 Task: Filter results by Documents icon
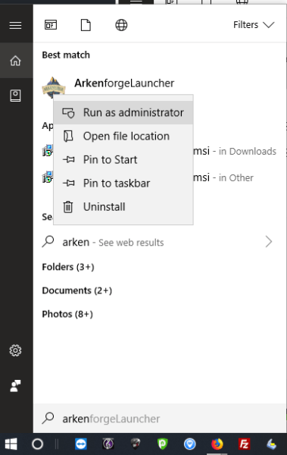click(86, 25)
